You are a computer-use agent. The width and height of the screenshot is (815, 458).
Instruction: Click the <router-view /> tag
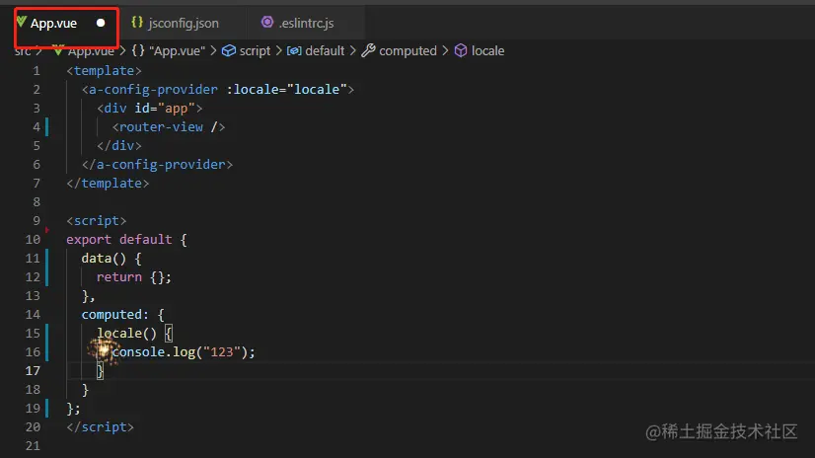[x=169, y=127]
